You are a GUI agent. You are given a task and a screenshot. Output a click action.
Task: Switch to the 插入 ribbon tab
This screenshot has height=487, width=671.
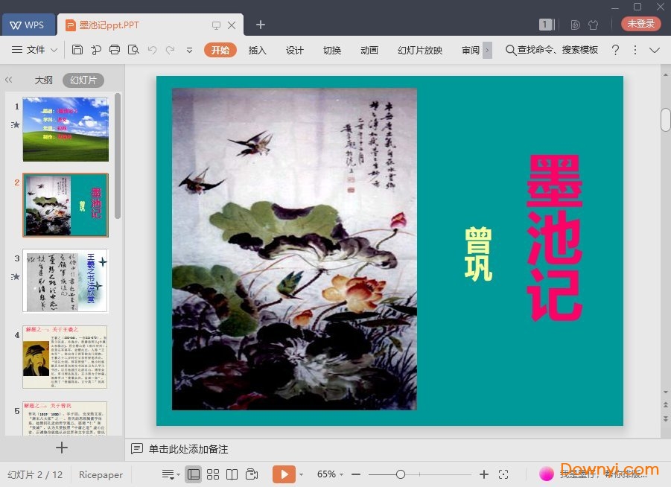tap(257, 50)
